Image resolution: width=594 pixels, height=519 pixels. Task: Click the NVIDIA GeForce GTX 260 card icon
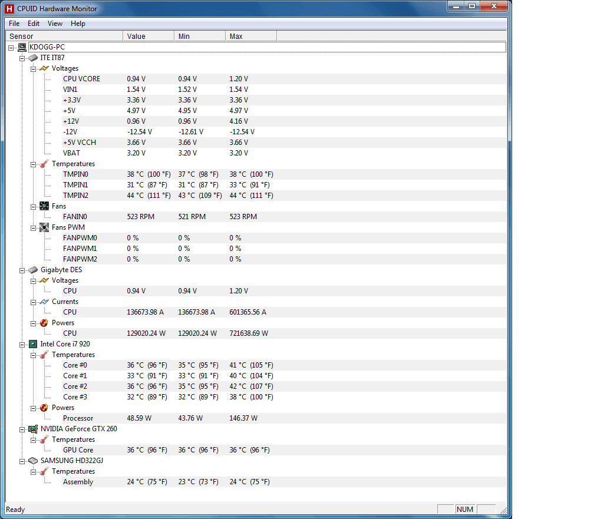click(x=34, y=429)
